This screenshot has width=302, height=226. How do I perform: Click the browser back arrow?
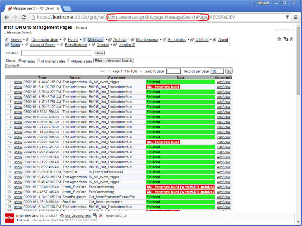click(6, 17)
